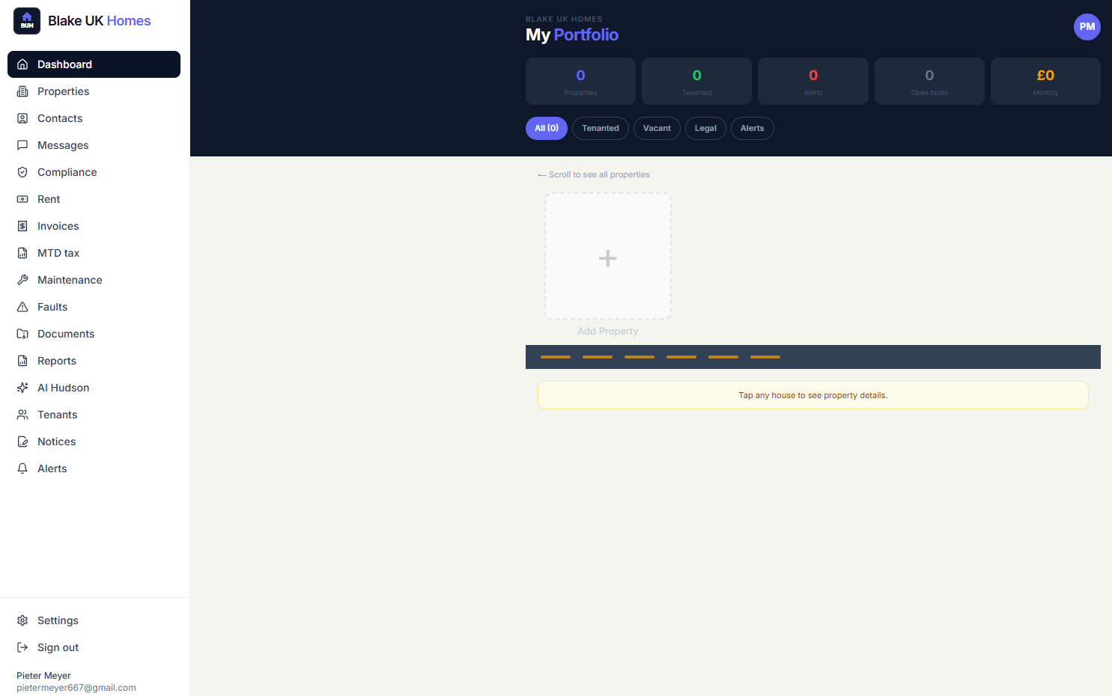Filter by Tenanted properties
The image size is (1112, 696).
pos(601,128)
